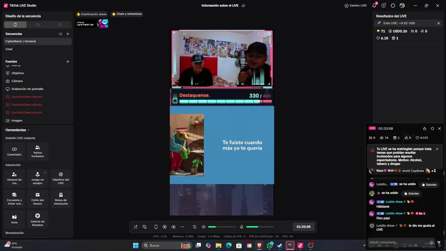Open the Galería de Regalos tool

pyautogui.click(x=38, y=220)
